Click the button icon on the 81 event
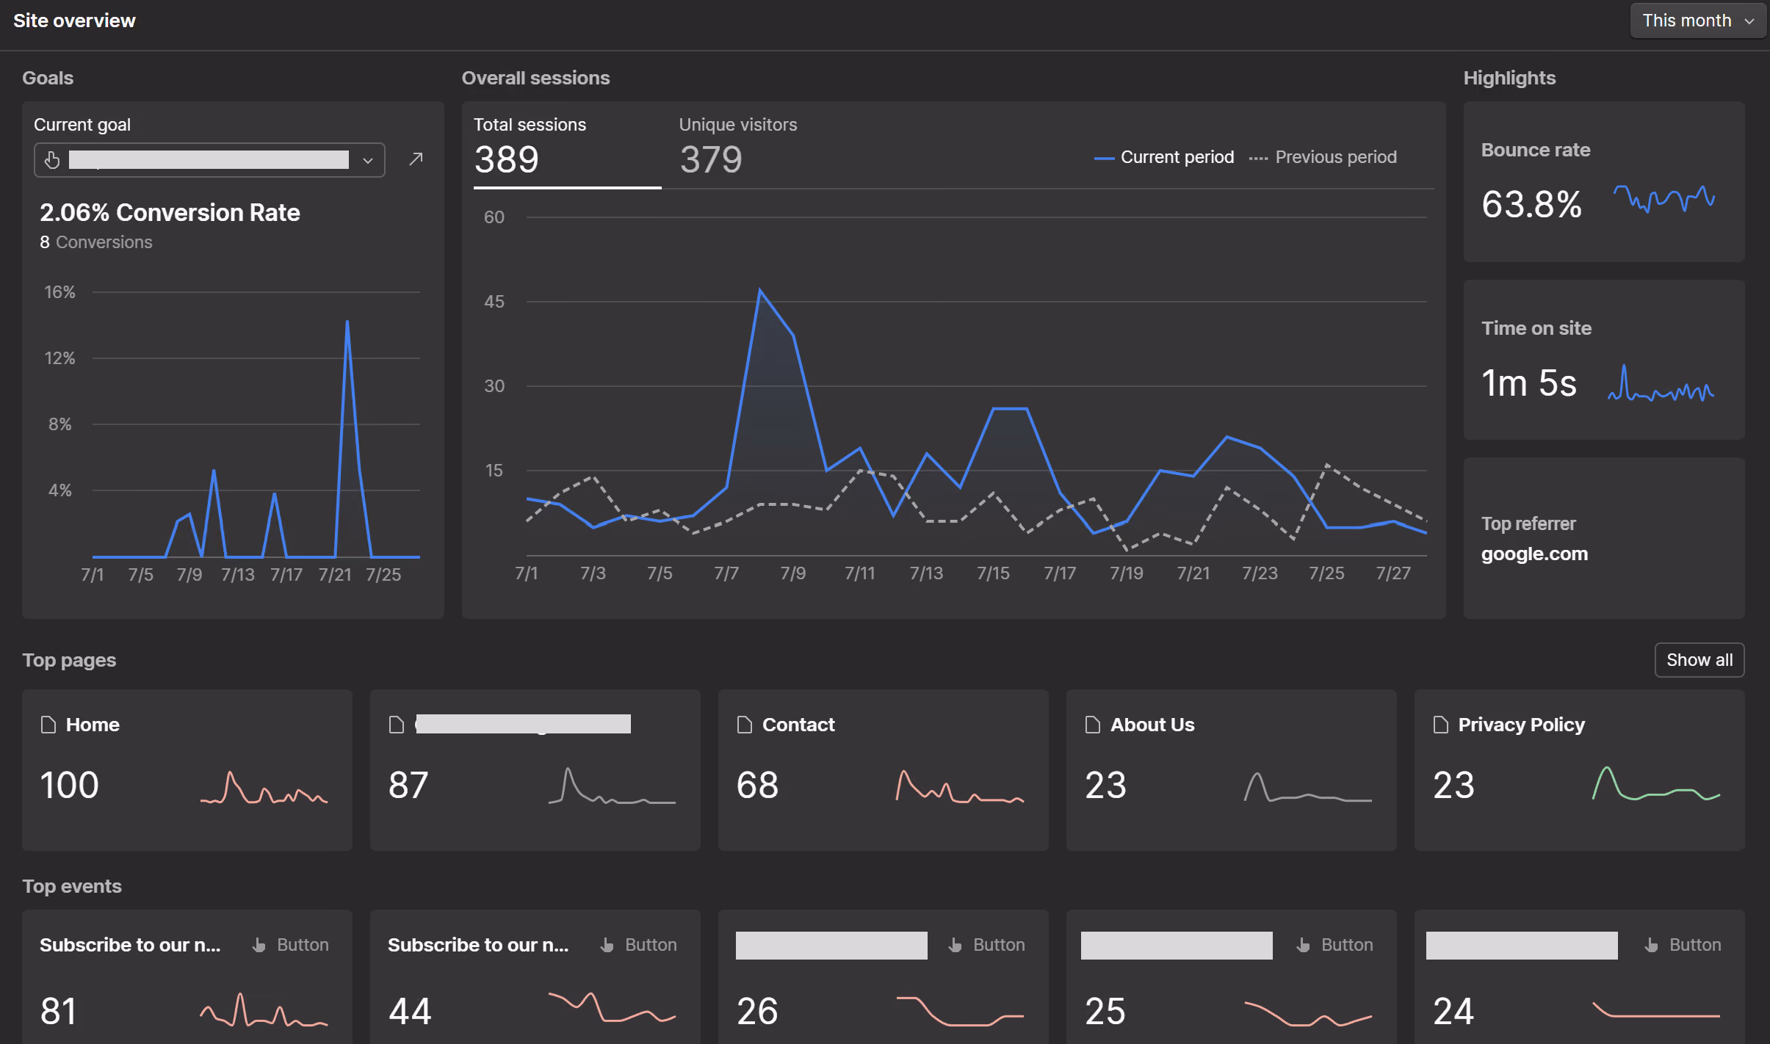Viewport: 1770px width, 1044px height. [259, 945]
